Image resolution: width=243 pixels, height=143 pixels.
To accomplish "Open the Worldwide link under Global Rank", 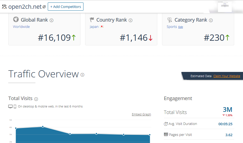I will (21, 27).
